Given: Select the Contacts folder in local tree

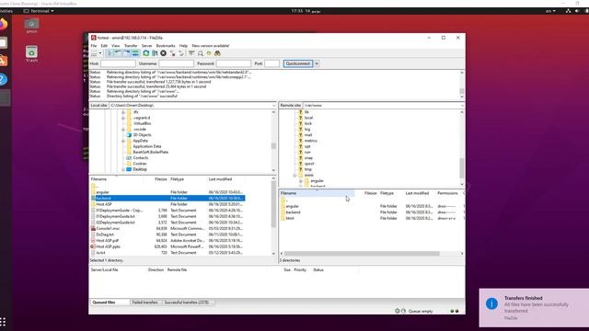Looking at the screenshot, I should (141, 158).
